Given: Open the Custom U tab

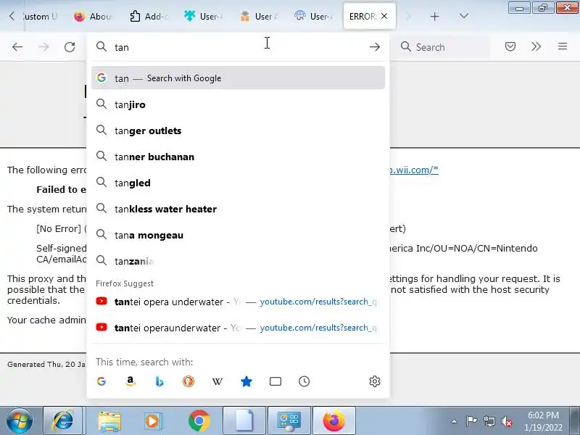Looking at the screenshot, I should [40, 16].
